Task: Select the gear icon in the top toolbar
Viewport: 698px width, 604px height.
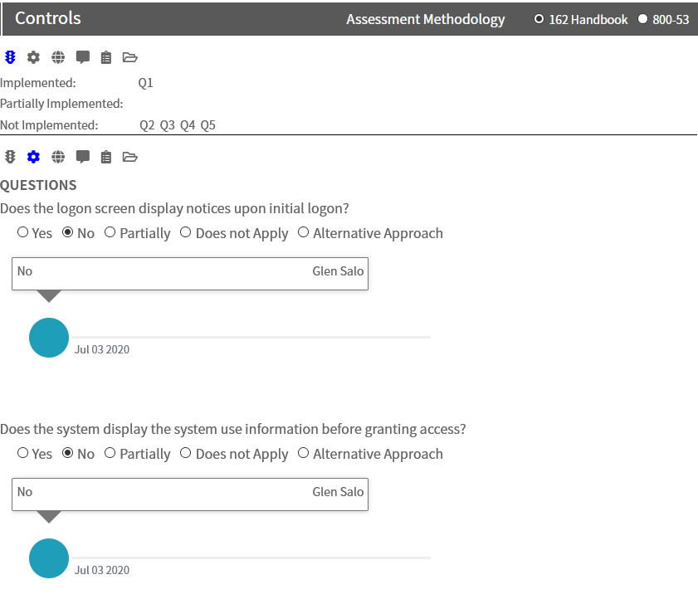Action: point(33,57)
